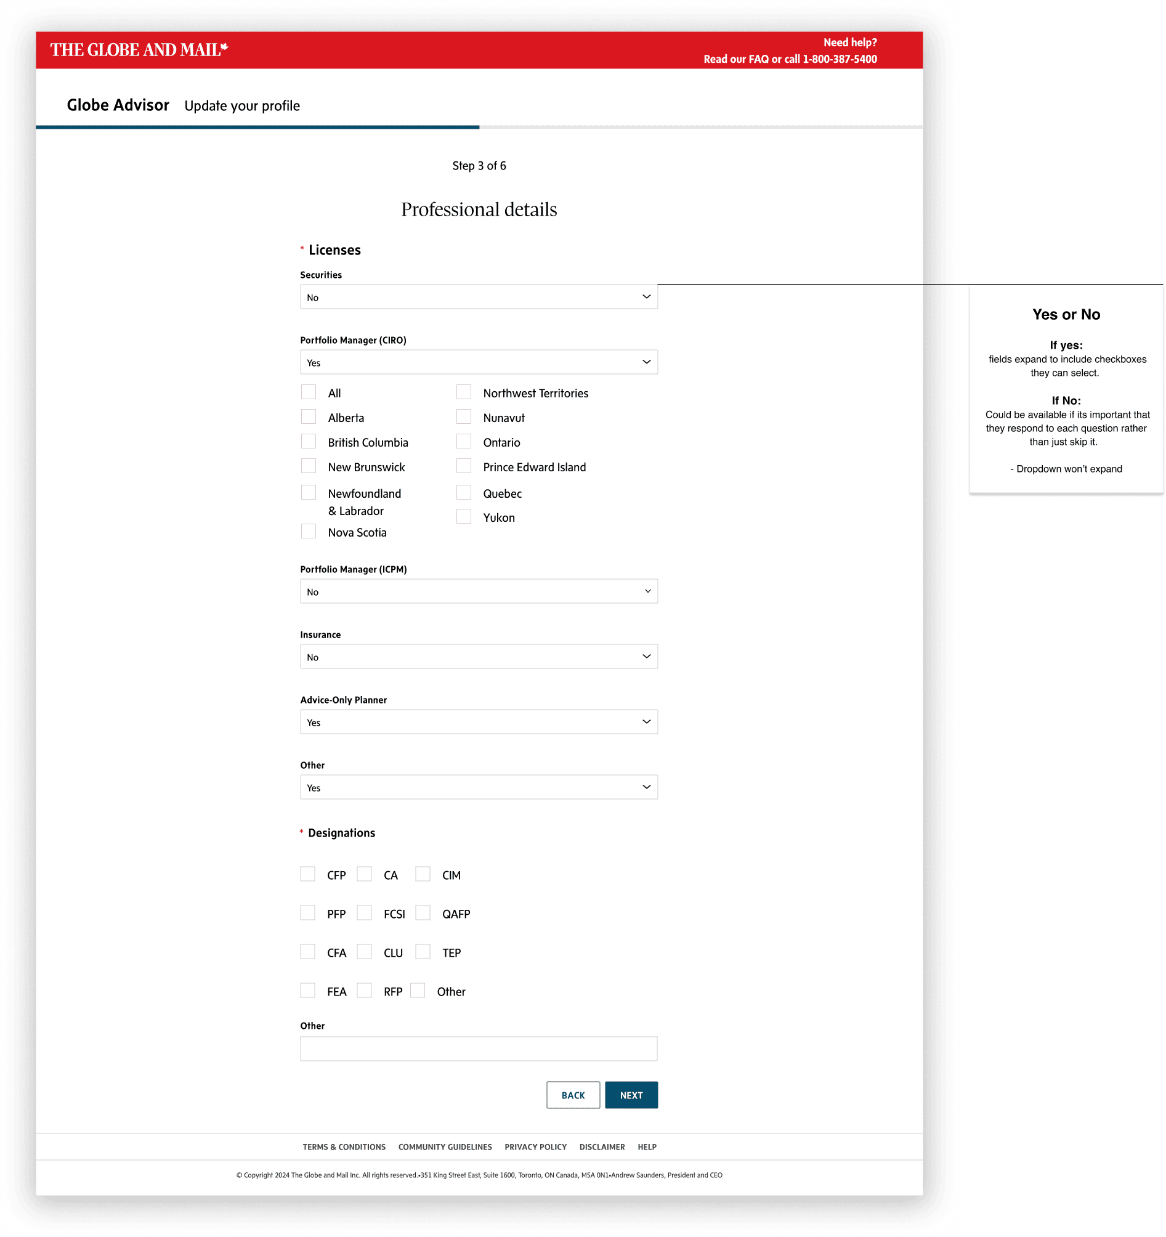Check the Prince Edward Island checkbox
The height and width of the screenshot is (1237, 1166).
pyautogui.click(x=463, y=466)
